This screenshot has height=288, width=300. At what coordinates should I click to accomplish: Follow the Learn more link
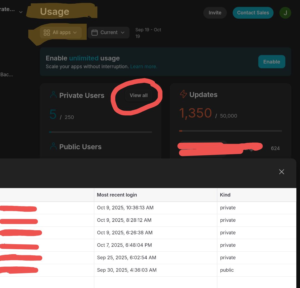(144, 67)
